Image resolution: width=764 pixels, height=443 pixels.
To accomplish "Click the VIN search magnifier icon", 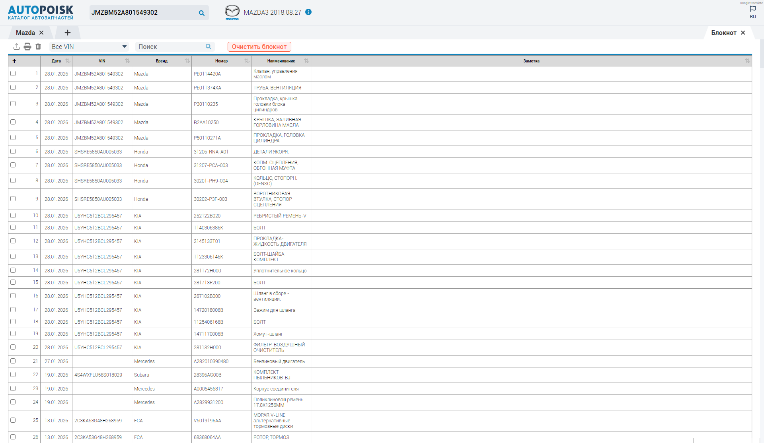I will click(x=202, y=13).
